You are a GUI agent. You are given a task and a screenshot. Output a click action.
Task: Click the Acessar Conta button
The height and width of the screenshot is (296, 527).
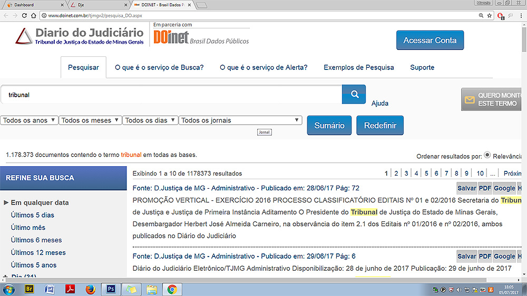[430, 40]
